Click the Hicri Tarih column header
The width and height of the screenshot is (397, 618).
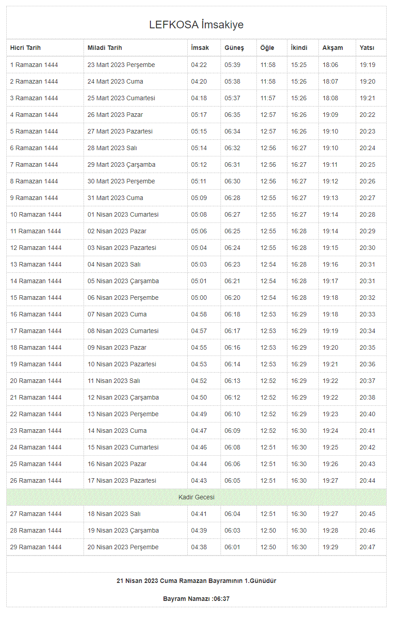[x=26, y=48]
